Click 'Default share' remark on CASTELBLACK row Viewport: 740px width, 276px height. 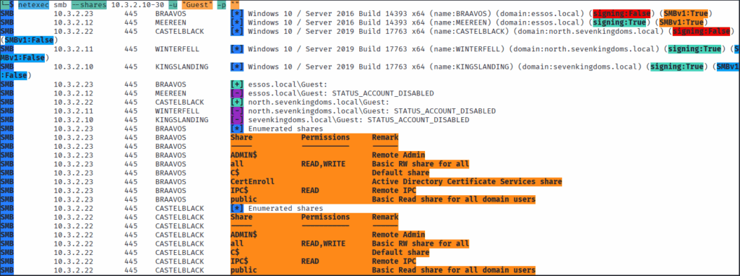point(400,252)
